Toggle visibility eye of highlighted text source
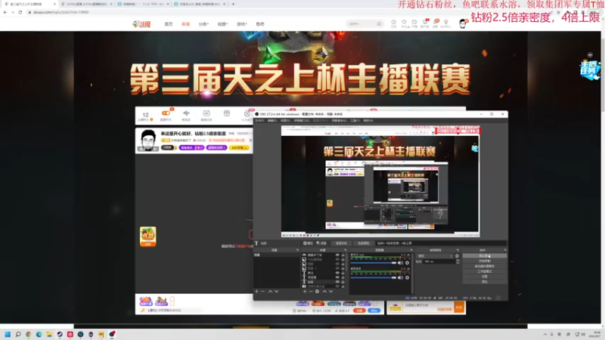The height and width of the screenshot is (340, 605). tap(337, 282)
